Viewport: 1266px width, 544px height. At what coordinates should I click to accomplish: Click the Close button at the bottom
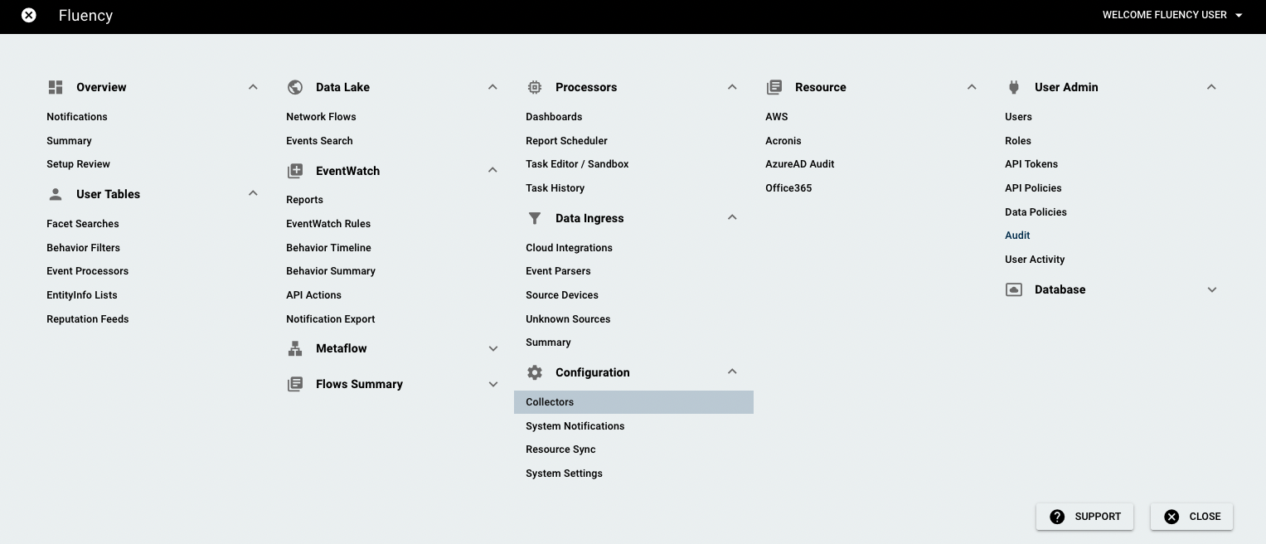(x=1191, y=517)
